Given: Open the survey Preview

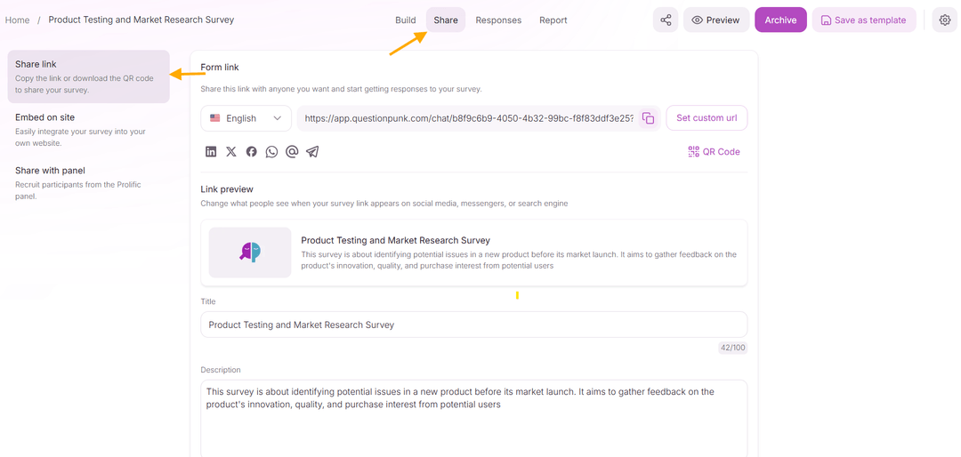Looking at the screenshot, I should pyautogui.click(x=715, y=20).
